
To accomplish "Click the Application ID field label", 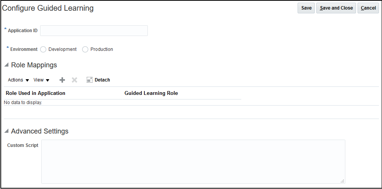I will (23, 31).
